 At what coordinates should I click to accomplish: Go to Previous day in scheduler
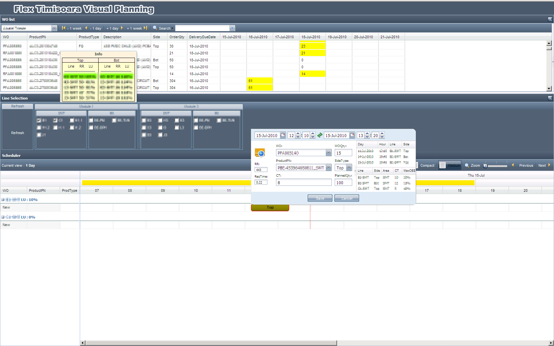[522, 165]
